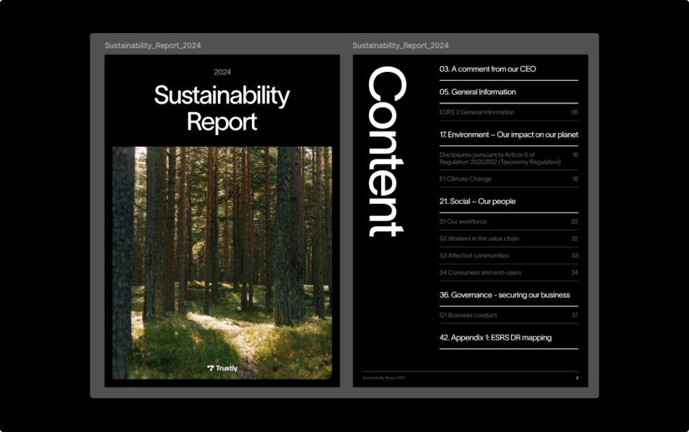
Task: Click 'S2 Workers in the value chain'
Action: click(479, 238)
